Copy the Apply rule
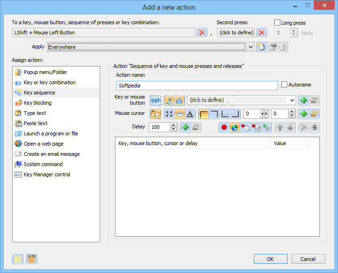Viewport: 338px width, 273px height. click(x=283, y=47)
